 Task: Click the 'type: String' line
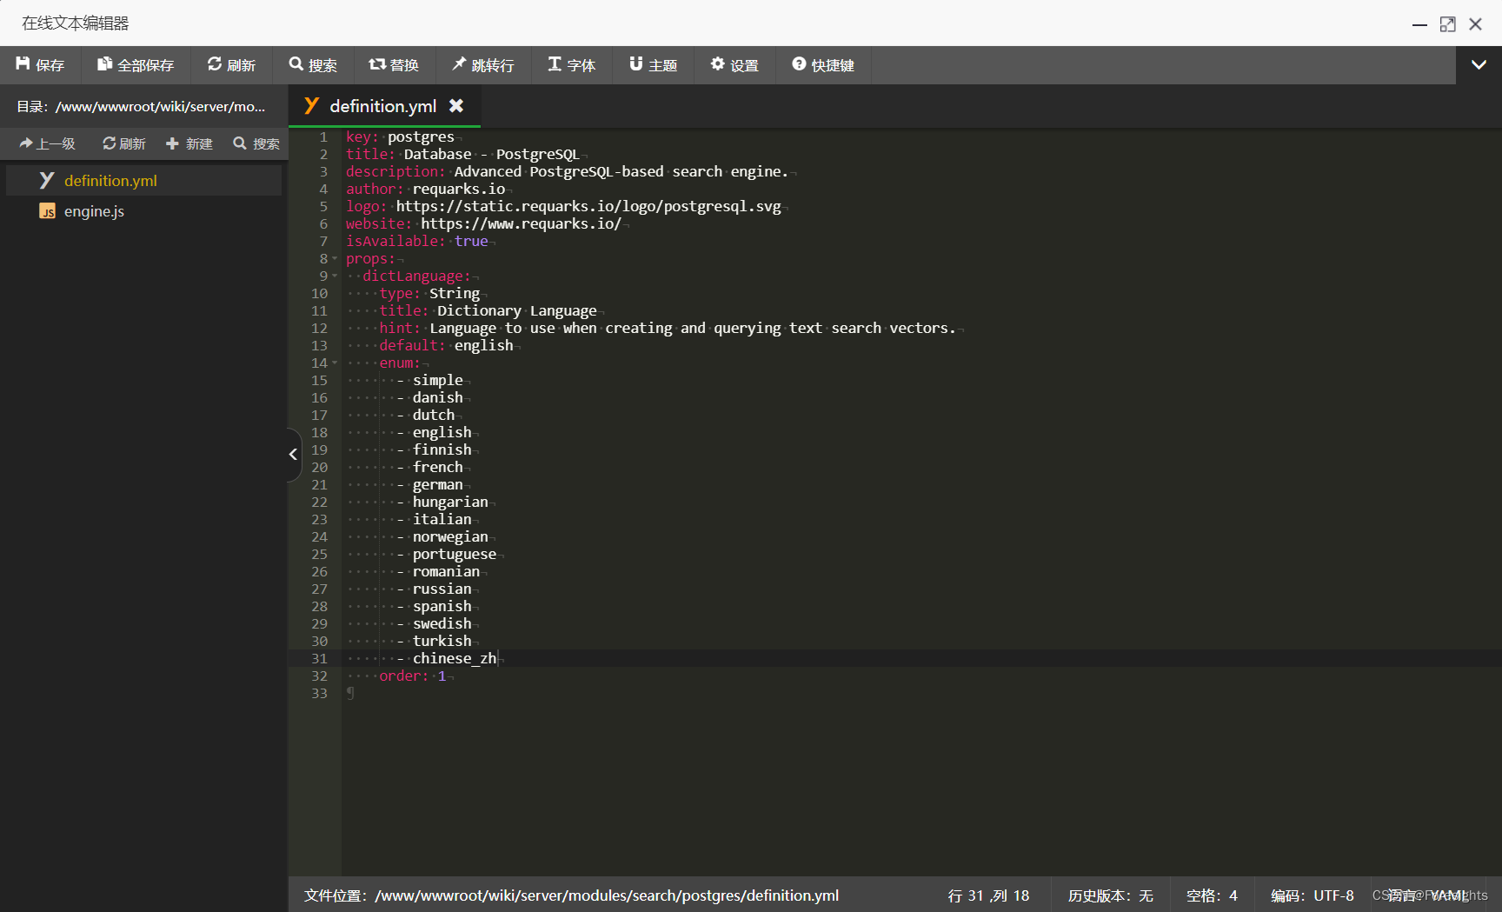click(429, 293)
